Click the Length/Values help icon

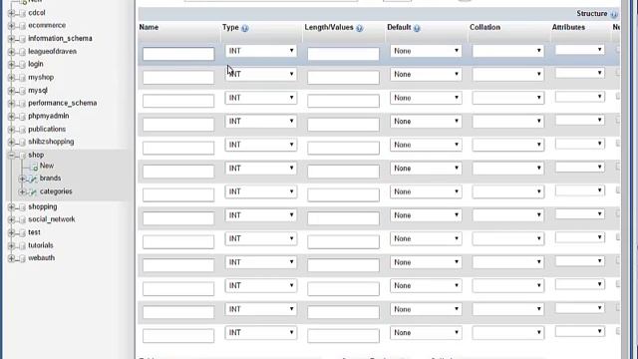click(x=359, y=28)
